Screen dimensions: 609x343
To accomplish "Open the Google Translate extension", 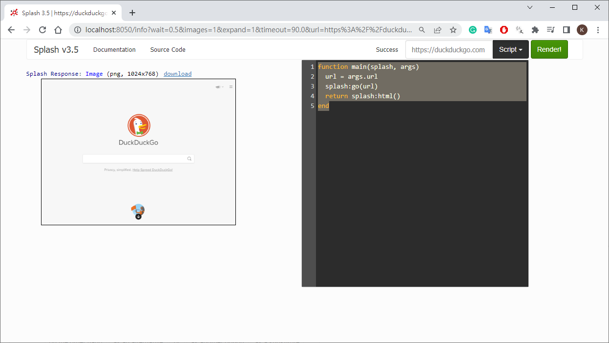I will pos(488,30).
